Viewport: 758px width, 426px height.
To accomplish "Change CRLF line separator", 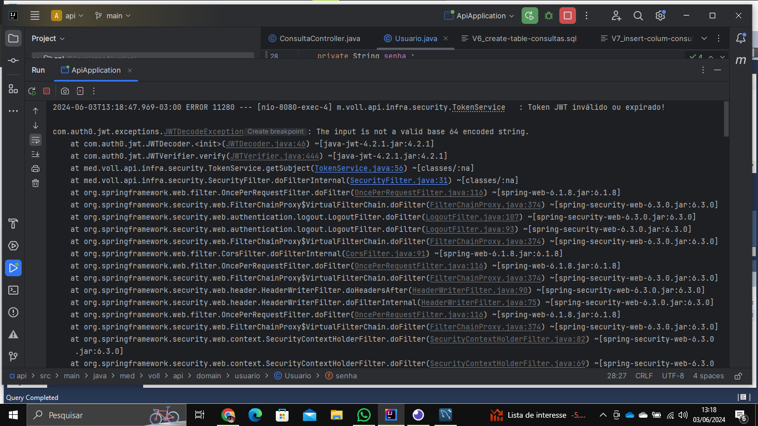I will (x=644, y=376).
